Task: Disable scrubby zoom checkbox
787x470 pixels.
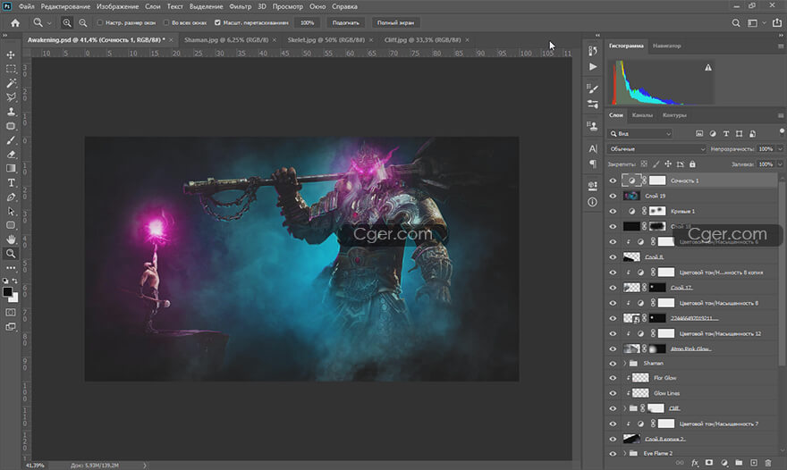Action: tap(217, 22)
